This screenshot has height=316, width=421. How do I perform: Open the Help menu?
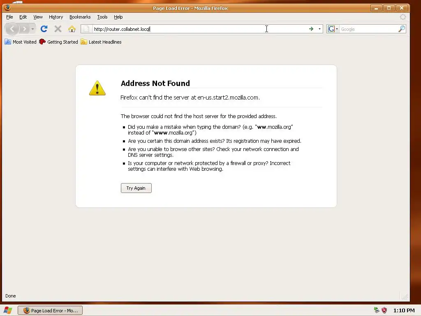[118, 17]
